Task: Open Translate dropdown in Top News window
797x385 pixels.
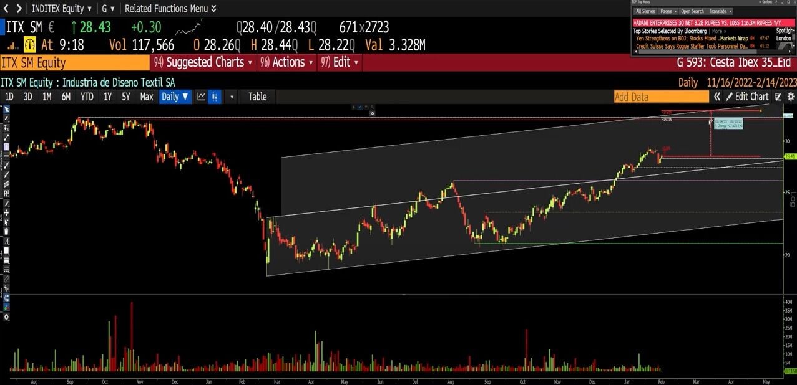Action: [720, 11]
